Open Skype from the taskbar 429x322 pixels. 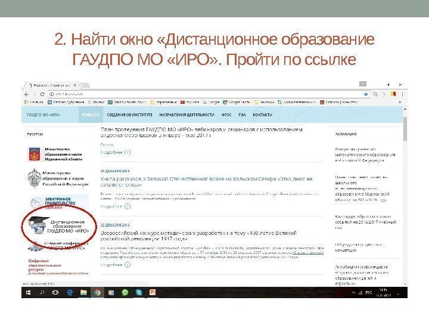[x=139, y=293]
